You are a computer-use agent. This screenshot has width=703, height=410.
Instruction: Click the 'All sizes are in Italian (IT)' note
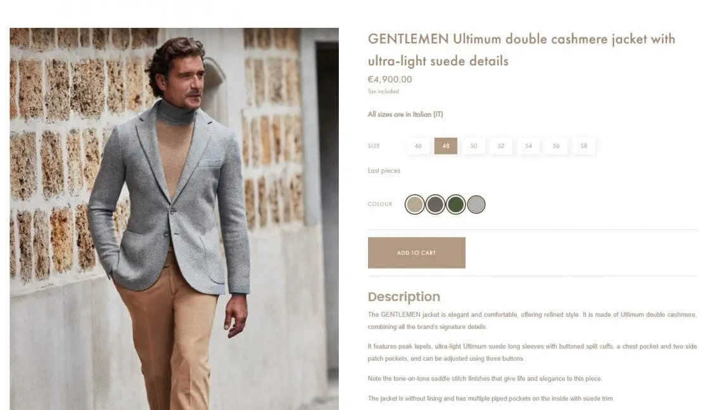pyautogui.click(x=405, y=114)
